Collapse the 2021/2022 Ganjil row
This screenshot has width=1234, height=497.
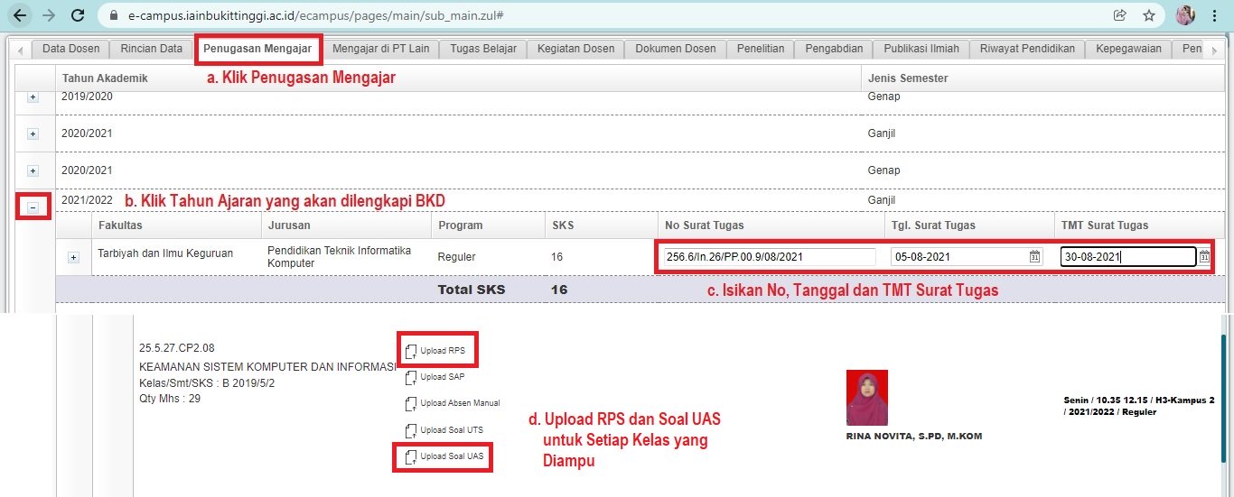(33, 207)
